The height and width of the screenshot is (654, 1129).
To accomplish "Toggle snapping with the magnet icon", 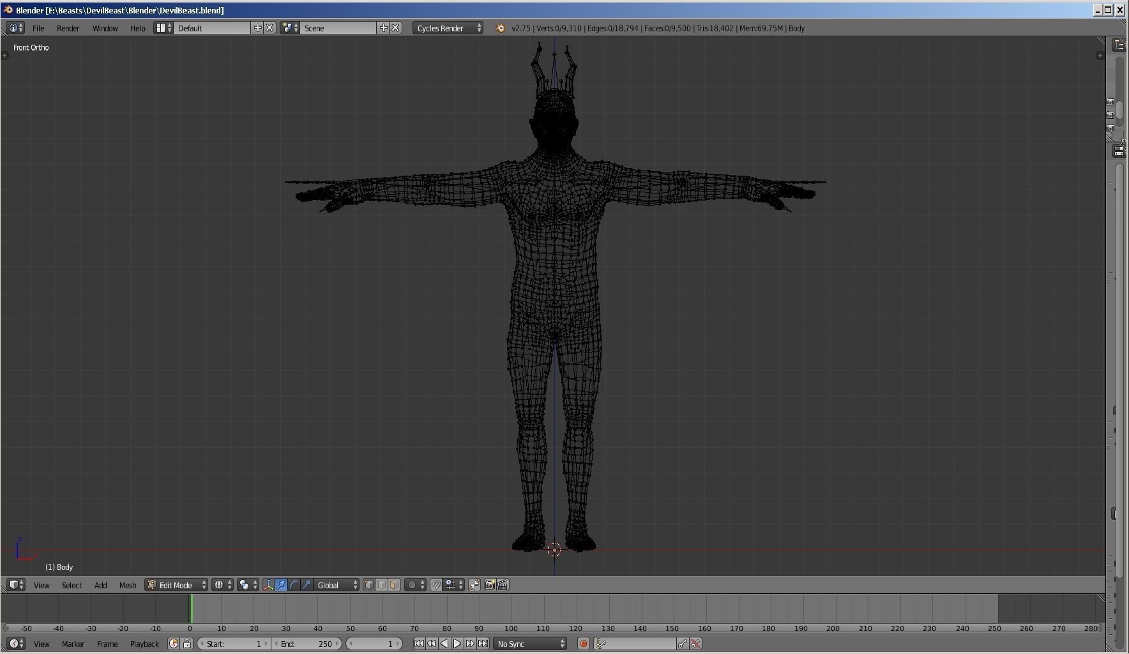I will pyautogui.click(x=436, y=585).
